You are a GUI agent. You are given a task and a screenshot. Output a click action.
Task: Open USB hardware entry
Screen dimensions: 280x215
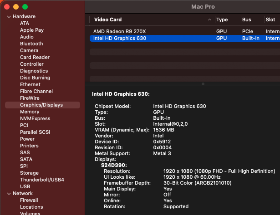[25, 186]
